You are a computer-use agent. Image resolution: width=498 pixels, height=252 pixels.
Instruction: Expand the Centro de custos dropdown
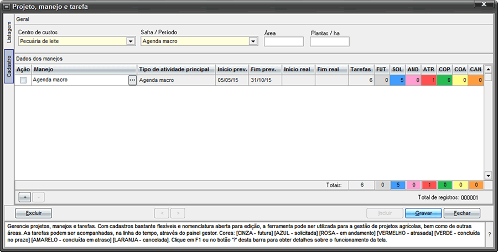(x=131, y=41)
